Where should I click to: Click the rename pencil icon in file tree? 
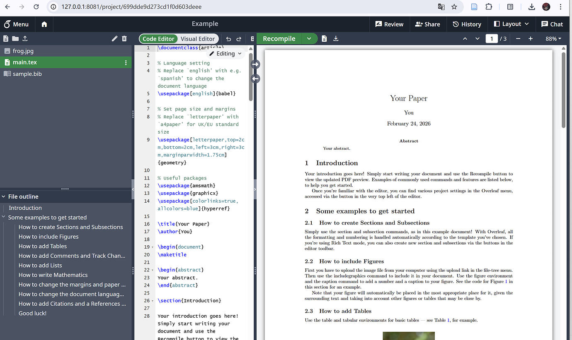click(115, 38)
